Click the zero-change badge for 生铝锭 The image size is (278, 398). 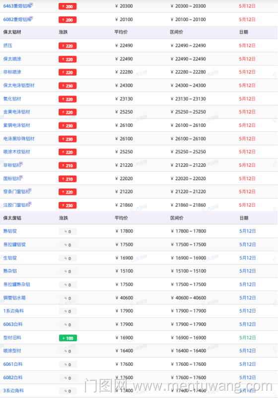pos(68,258)
